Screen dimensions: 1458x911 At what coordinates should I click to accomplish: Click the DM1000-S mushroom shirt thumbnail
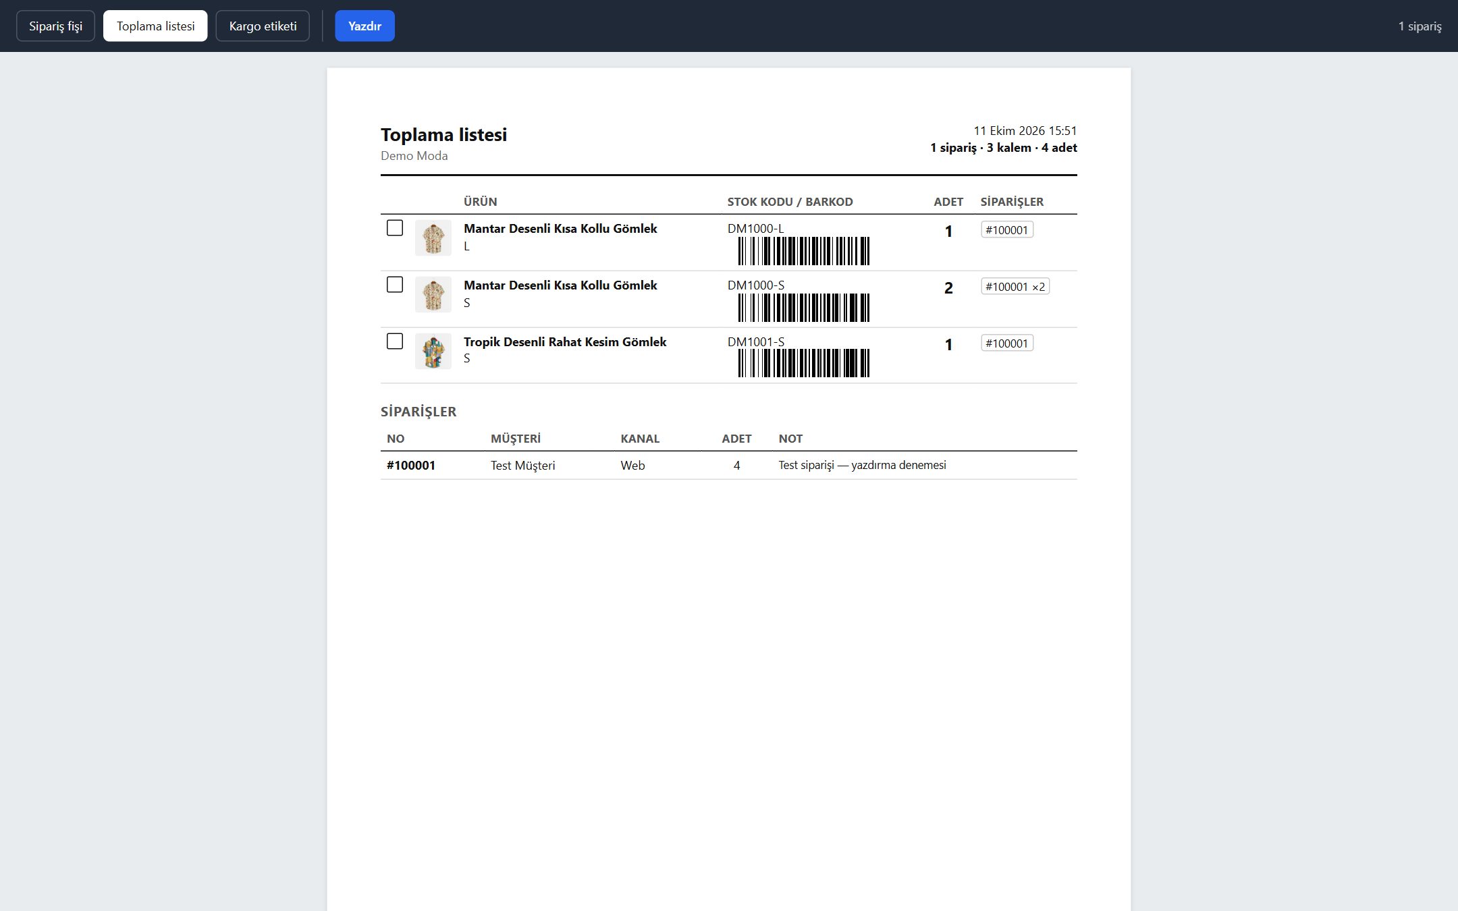pos(433,294)
